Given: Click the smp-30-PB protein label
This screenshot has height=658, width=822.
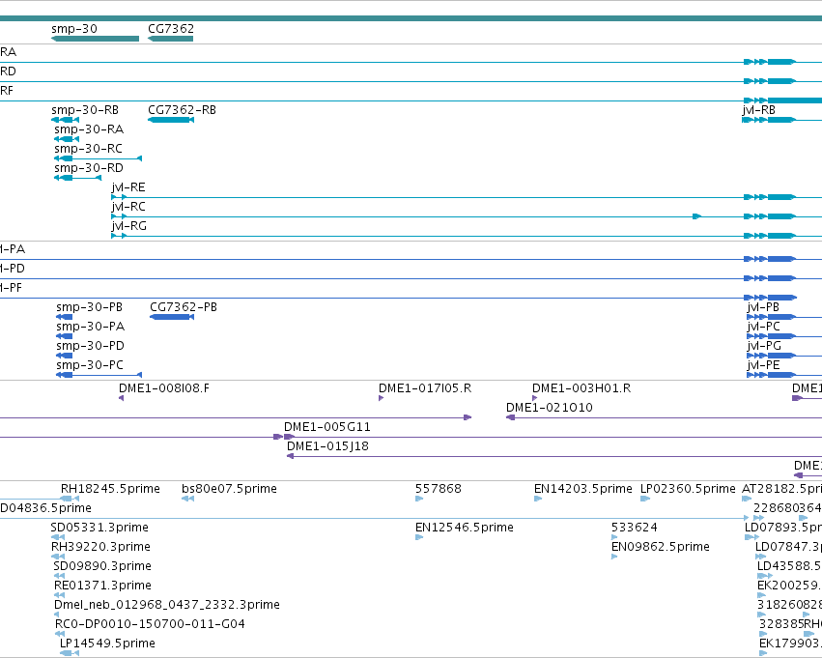Looking at the screenshot, I should (x=90, y=307).
